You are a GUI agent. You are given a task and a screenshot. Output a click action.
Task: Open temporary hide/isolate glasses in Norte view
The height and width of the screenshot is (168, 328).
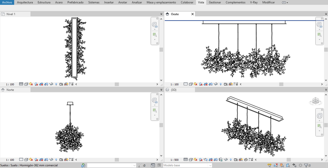(51, 160)
